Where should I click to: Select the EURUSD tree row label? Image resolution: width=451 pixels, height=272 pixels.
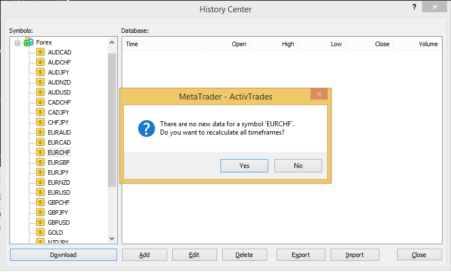(59, 192)
